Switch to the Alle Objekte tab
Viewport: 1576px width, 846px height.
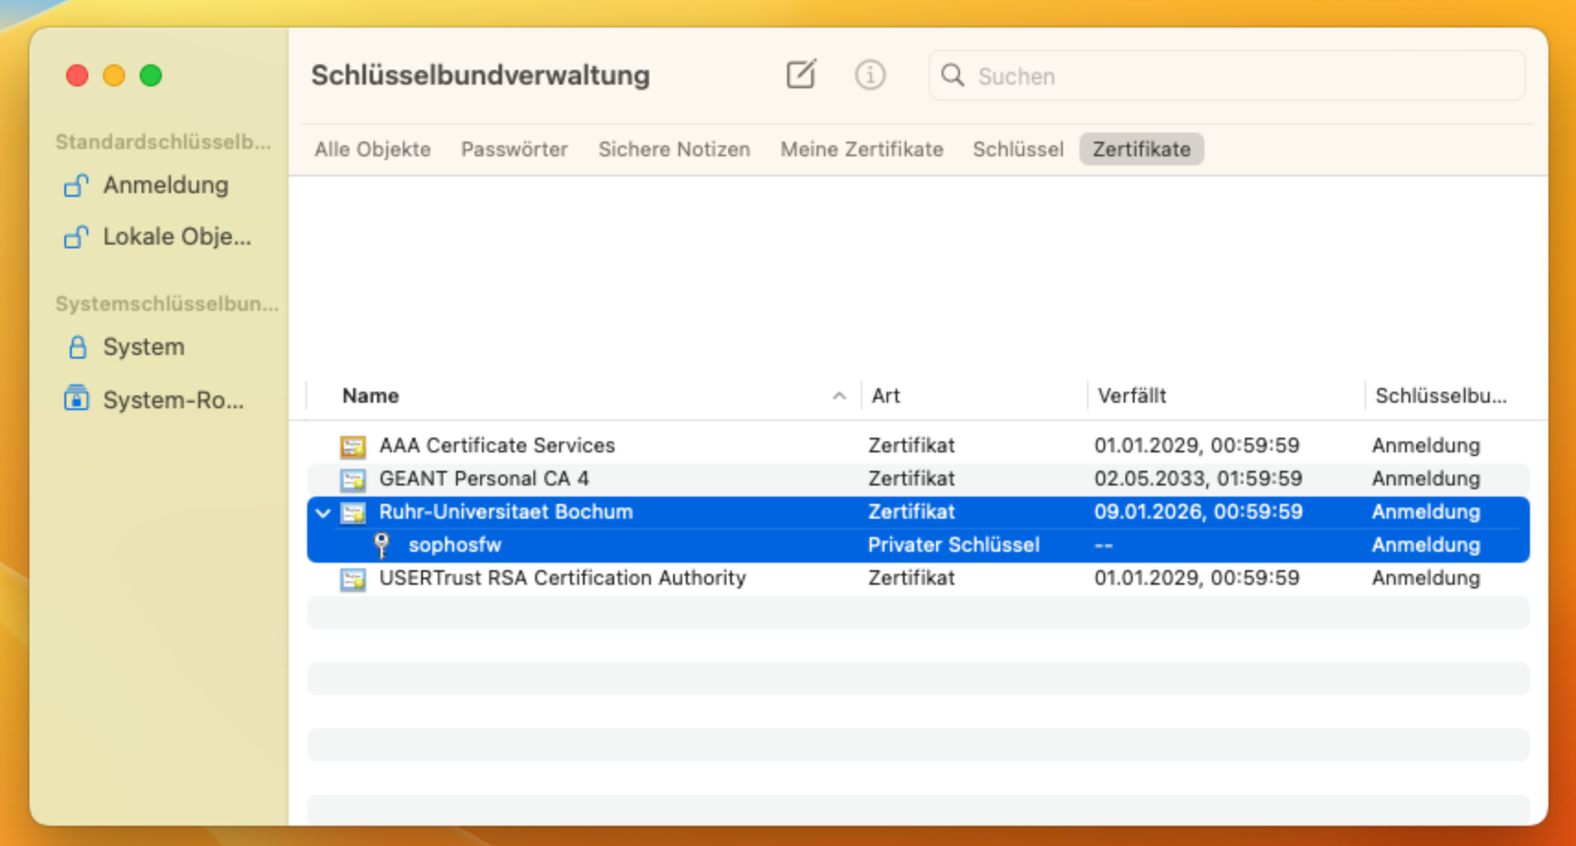[372, 149]
